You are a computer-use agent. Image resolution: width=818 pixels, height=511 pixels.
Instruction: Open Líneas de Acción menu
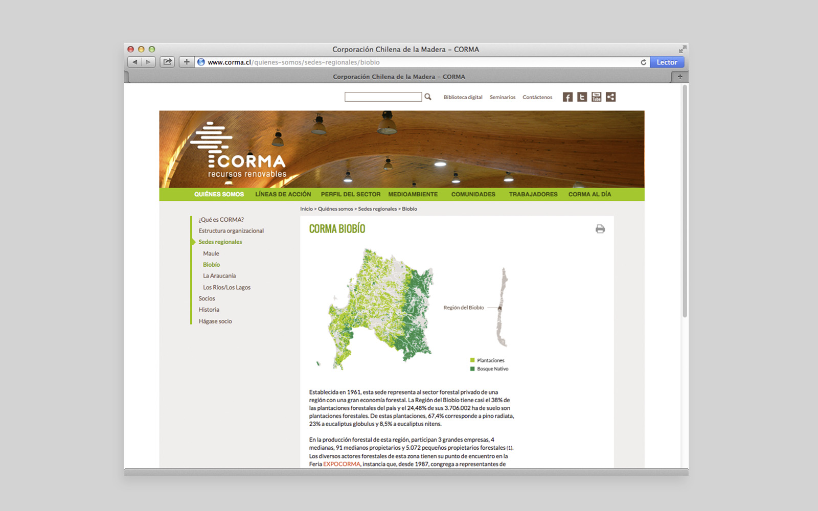(x=283, y=194)
